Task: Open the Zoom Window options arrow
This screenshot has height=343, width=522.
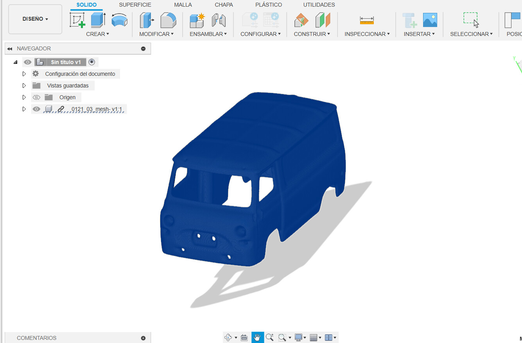Action: 290,338
